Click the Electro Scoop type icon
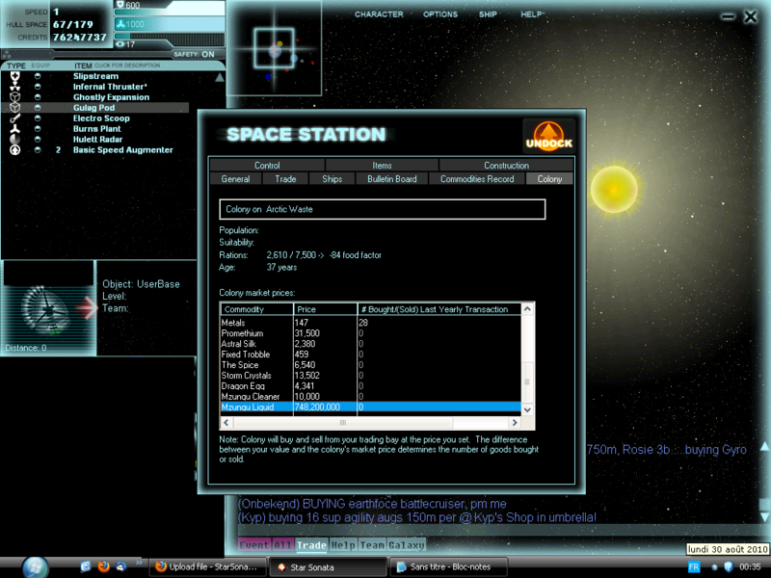Screen dimensions: 771x578 pos(14,118)
